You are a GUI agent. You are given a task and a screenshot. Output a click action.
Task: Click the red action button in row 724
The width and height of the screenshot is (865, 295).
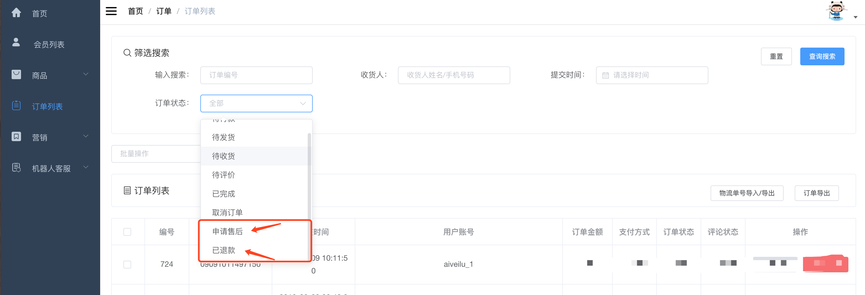pos(825,264)
